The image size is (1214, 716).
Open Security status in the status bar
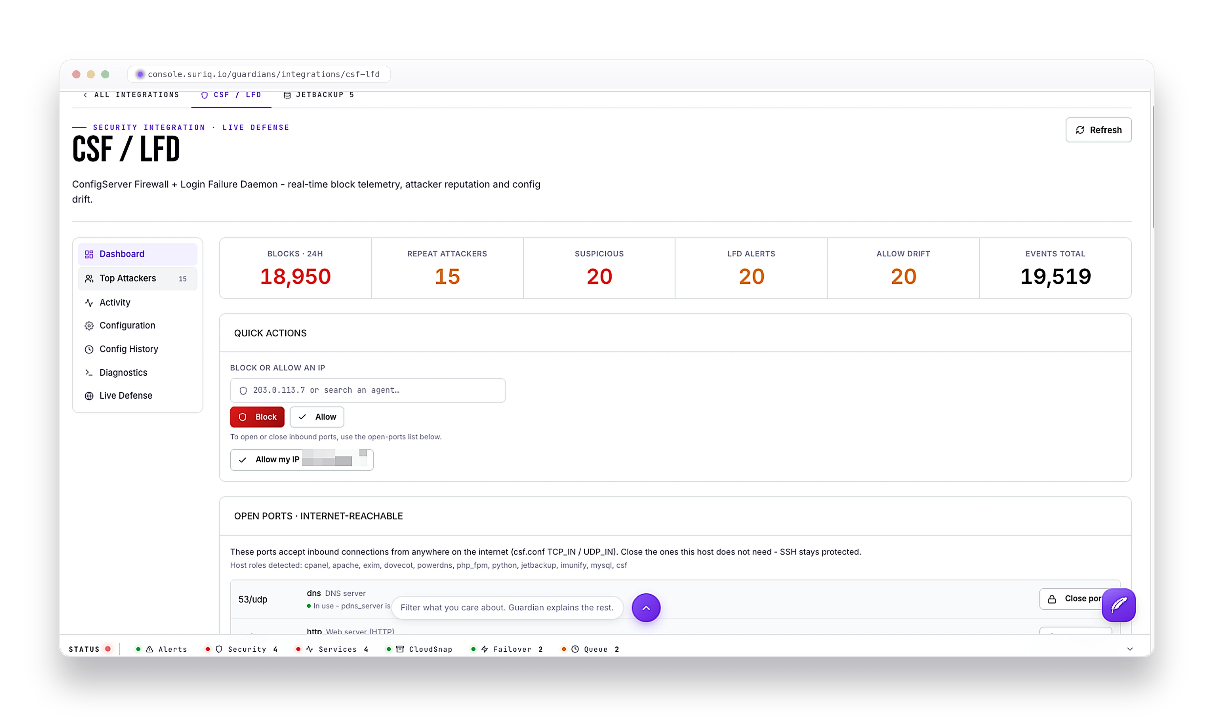click(241, 649)
